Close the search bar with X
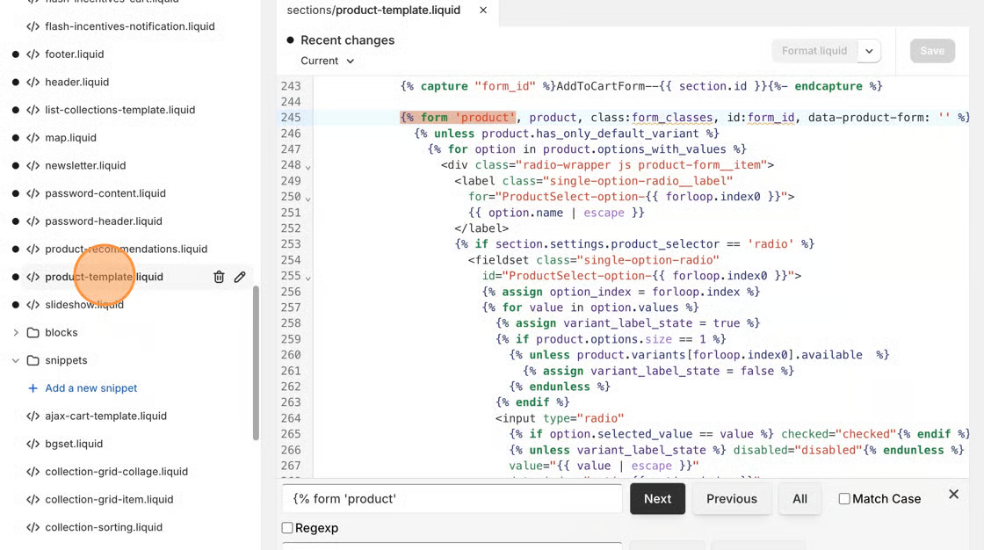Image resolution: width=984 pixels, height=550 pixels. (953, 495)
